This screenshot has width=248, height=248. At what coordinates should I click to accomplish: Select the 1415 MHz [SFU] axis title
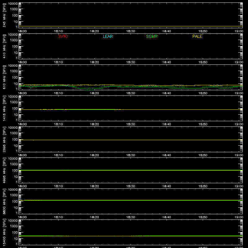tap(4, 108)
